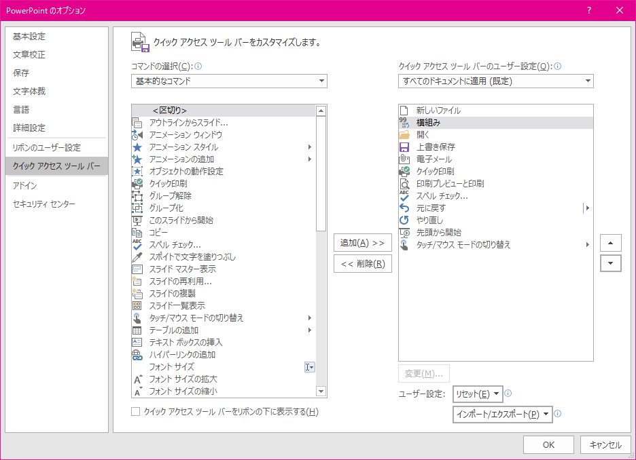Viewport: 636px width, 460px height.
Task: Select the コピー icon
Action: coord(137,233)
